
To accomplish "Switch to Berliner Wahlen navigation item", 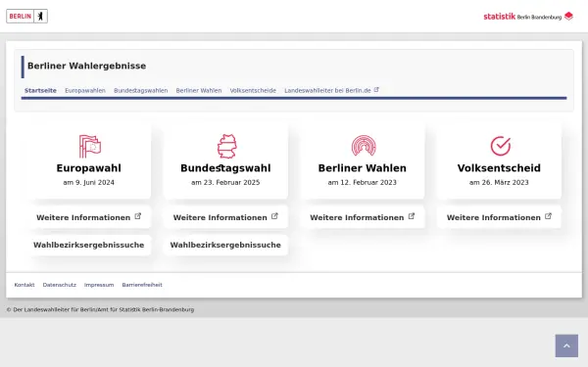I will click(199, 91).
